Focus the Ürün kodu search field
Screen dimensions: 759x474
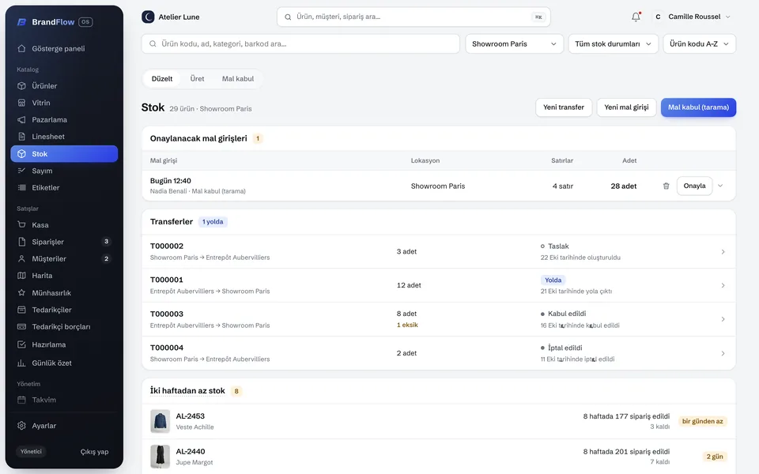point(300,43)
